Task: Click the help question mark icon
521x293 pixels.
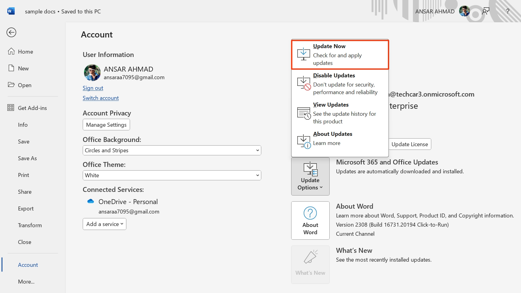Action: point(508,11)
